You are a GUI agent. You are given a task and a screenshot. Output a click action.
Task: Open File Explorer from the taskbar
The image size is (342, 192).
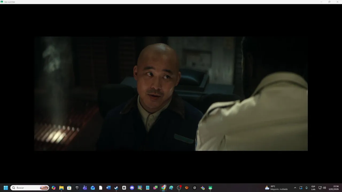tap(61, 188)
